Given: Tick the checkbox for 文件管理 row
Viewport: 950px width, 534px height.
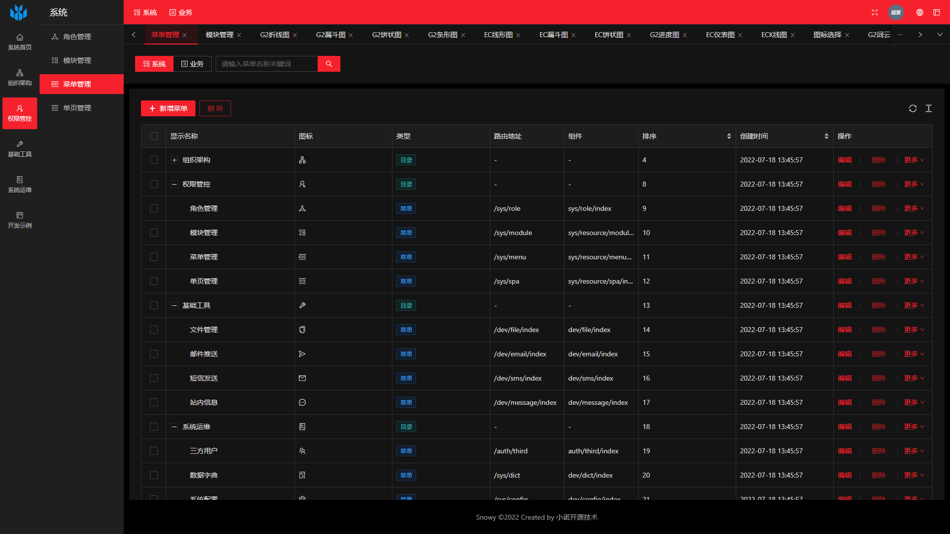Looking at the screenshot, I should tap(154, 330).
